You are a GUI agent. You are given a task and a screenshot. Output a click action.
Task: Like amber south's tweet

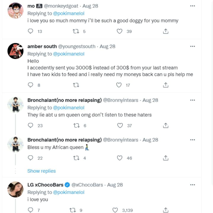pos(119,85)
